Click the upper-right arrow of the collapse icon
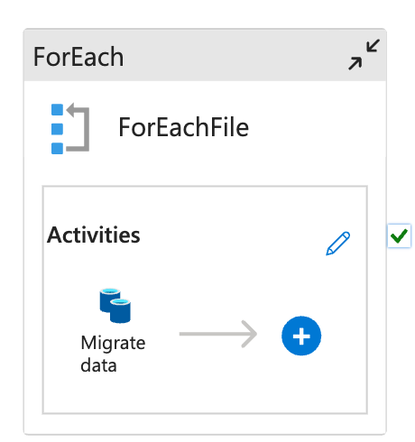The image size is (415, 442). click(373, 46)
